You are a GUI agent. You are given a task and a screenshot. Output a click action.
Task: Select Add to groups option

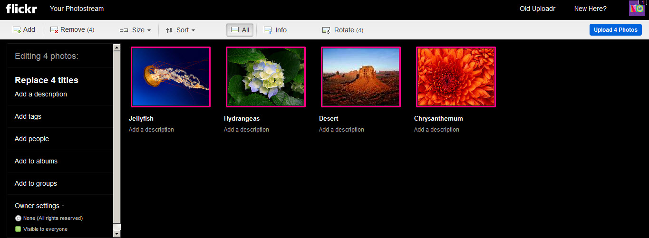(x=36, y=183)
